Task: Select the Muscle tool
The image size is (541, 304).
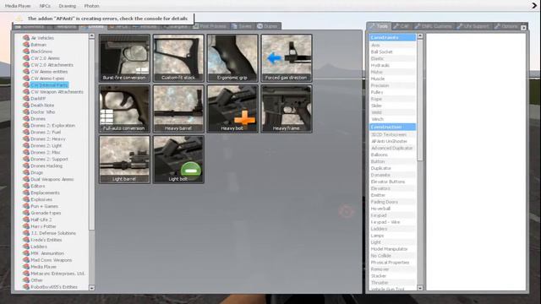Action: 392,79
